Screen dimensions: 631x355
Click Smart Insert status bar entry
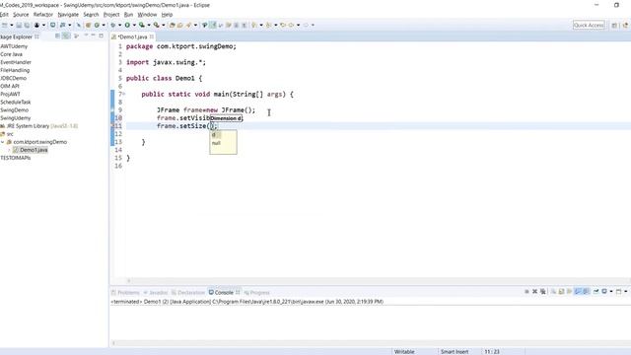click(x=455, y=351)
